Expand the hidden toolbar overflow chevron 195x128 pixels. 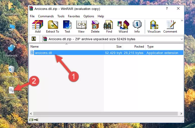click(182, 20)
